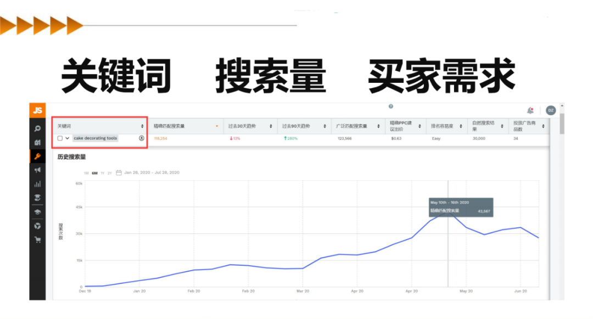Screen dimensions: 593x319
Task: Sort by 自然搜索结果 column arrows
Action: (x=502, y=126)
